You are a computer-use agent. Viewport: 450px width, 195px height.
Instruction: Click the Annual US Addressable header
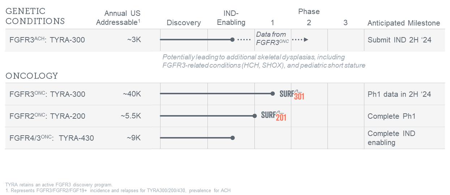click(118, 18)
